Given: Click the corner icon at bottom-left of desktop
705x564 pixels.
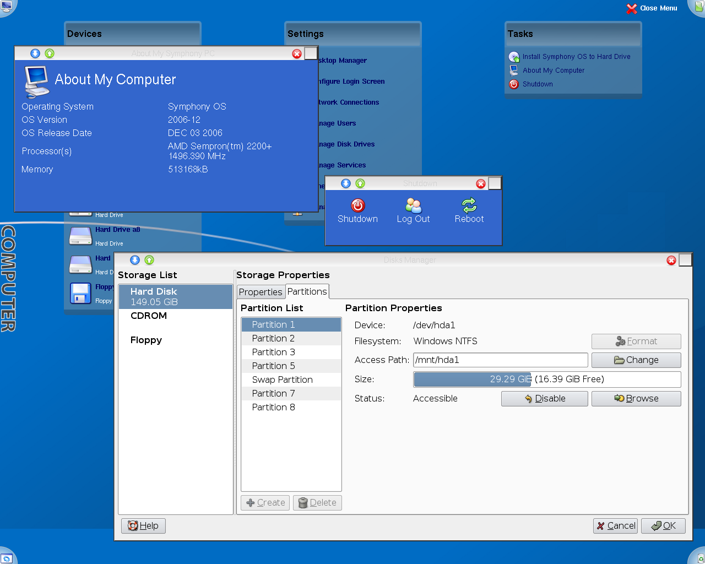Looking at the screenshot, I should pyautogui.click(x=7, y=557).
